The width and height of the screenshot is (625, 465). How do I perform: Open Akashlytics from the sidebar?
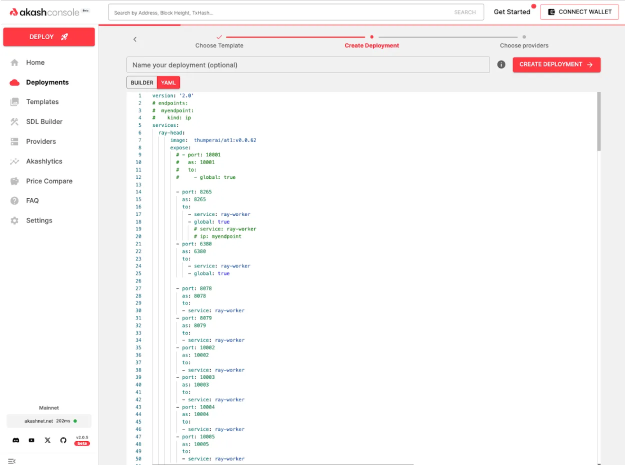[44, 161]
